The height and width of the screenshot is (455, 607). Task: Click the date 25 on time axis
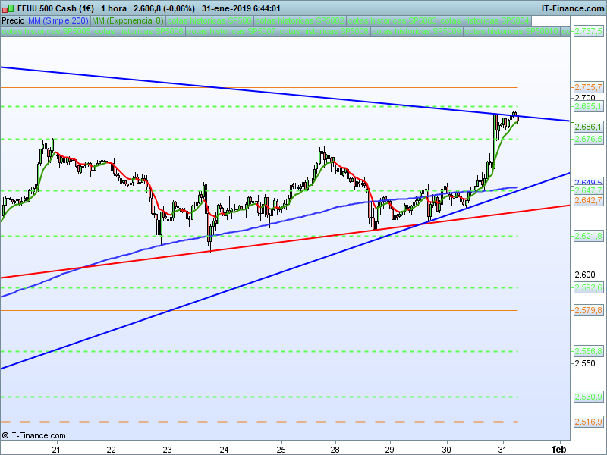pyautogui.click(x=281, y=450)
